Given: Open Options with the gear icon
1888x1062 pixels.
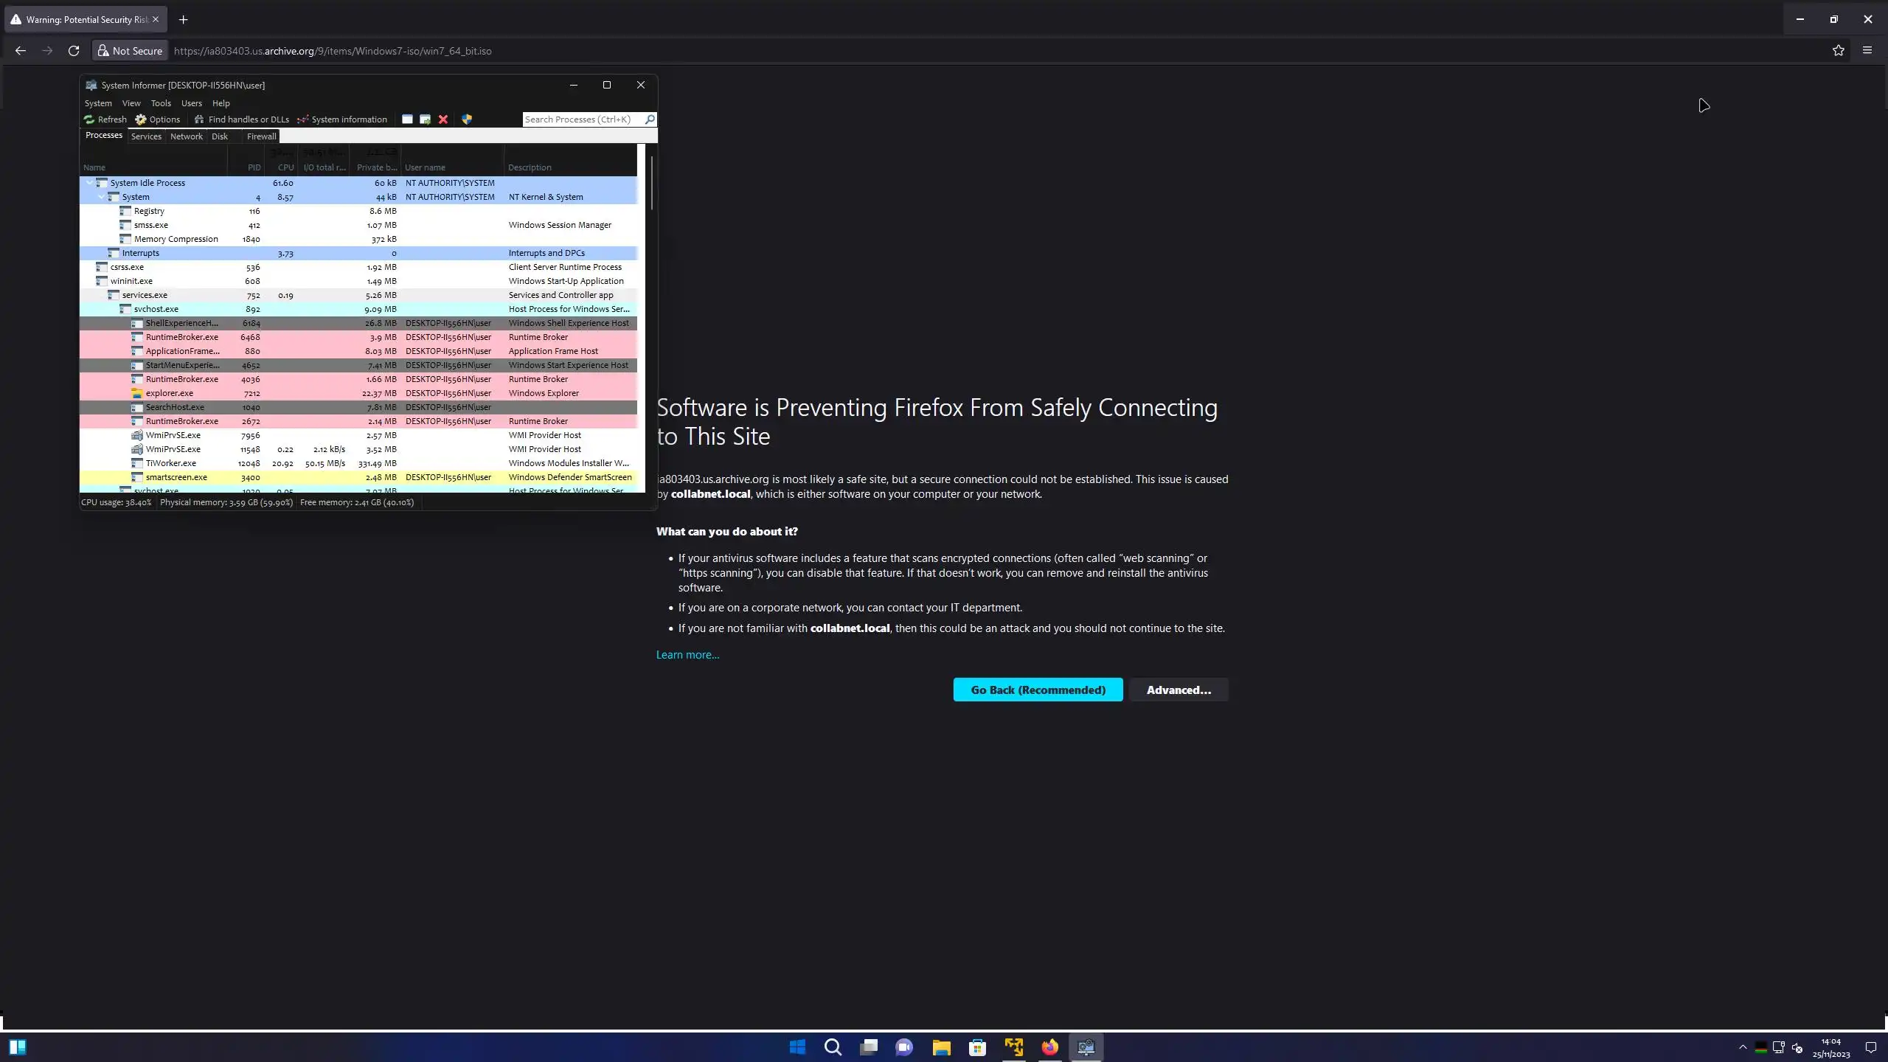Looking at the screenshot, I should 141,119.
